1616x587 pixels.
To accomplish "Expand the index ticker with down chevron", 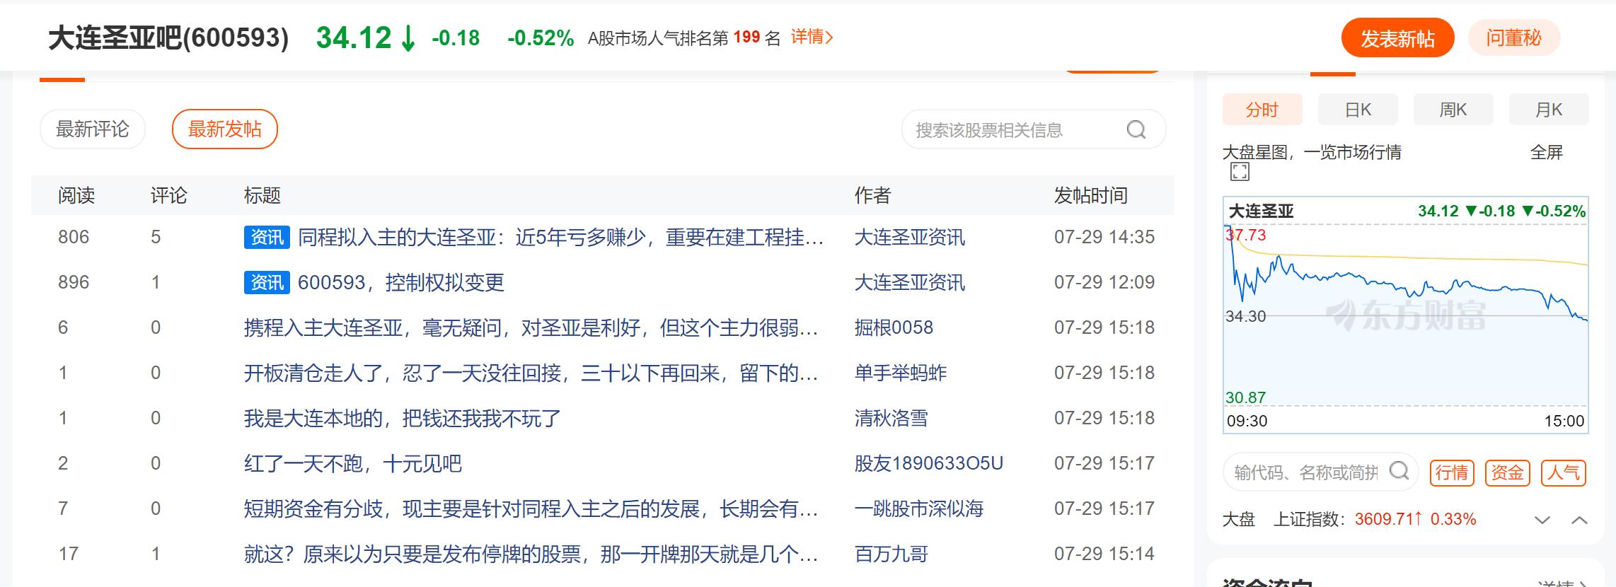I will tap(1542, 520).
